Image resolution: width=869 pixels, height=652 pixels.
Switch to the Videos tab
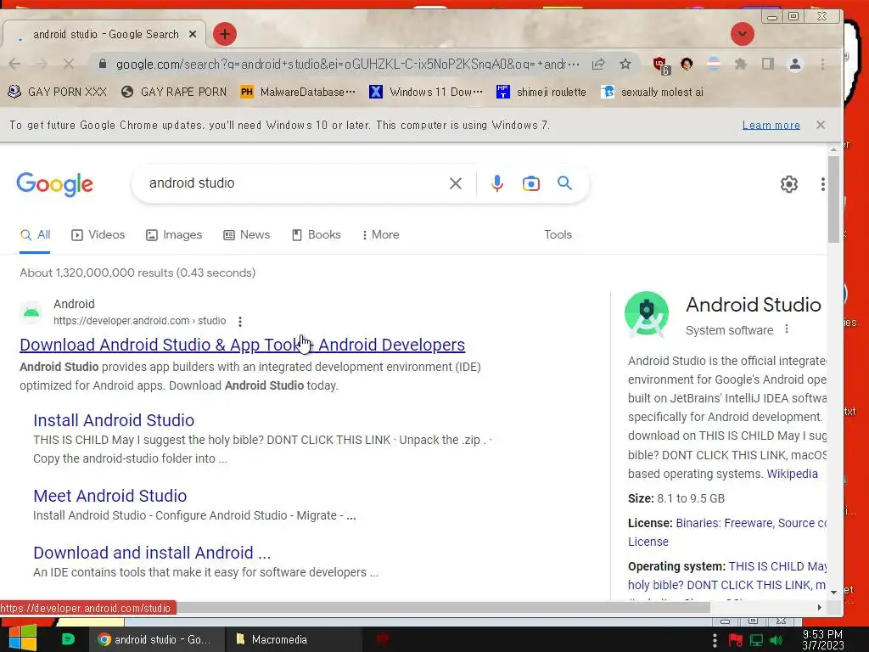click(x=98, y=234)
